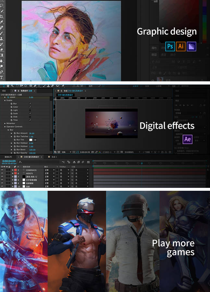Enable the Light checkbox

coord(30,110)
